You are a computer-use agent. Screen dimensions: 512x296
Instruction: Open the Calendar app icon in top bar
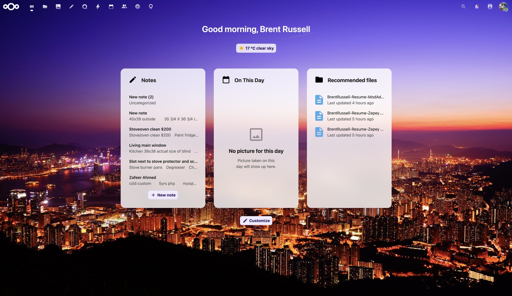click(x=111, y=6)
